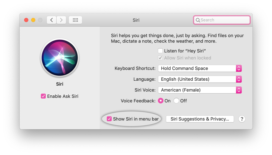Click the "Voice Feedback:" label
This screenshot has width=272, height=155.
click(x=138, y=101)
